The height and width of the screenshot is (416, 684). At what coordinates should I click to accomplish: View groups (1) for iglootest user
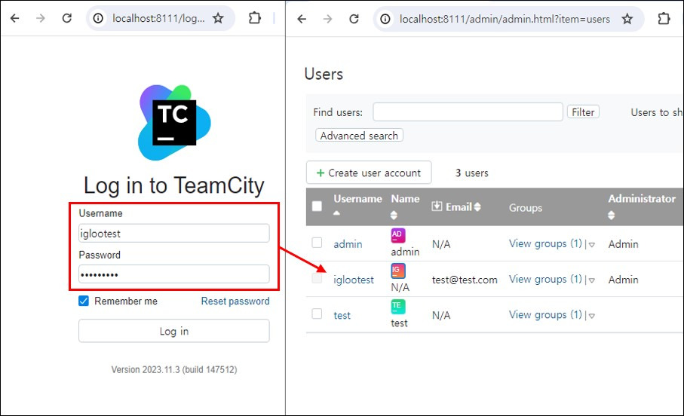tap(545, 279)
